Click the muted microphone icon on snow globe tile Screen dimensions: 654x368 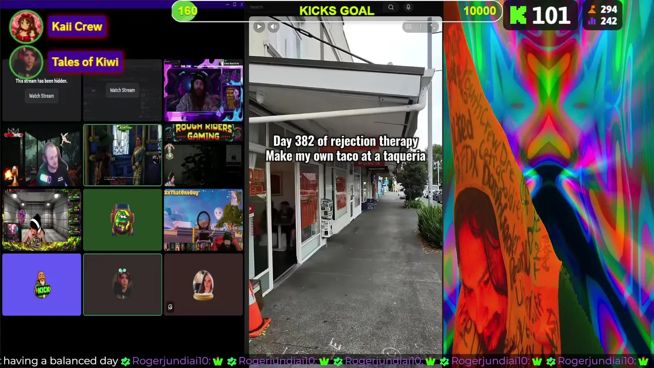(170, 307)
